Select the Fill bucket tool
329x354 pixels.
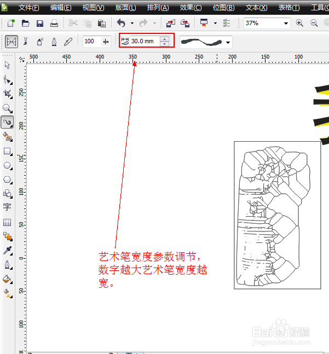8,279
